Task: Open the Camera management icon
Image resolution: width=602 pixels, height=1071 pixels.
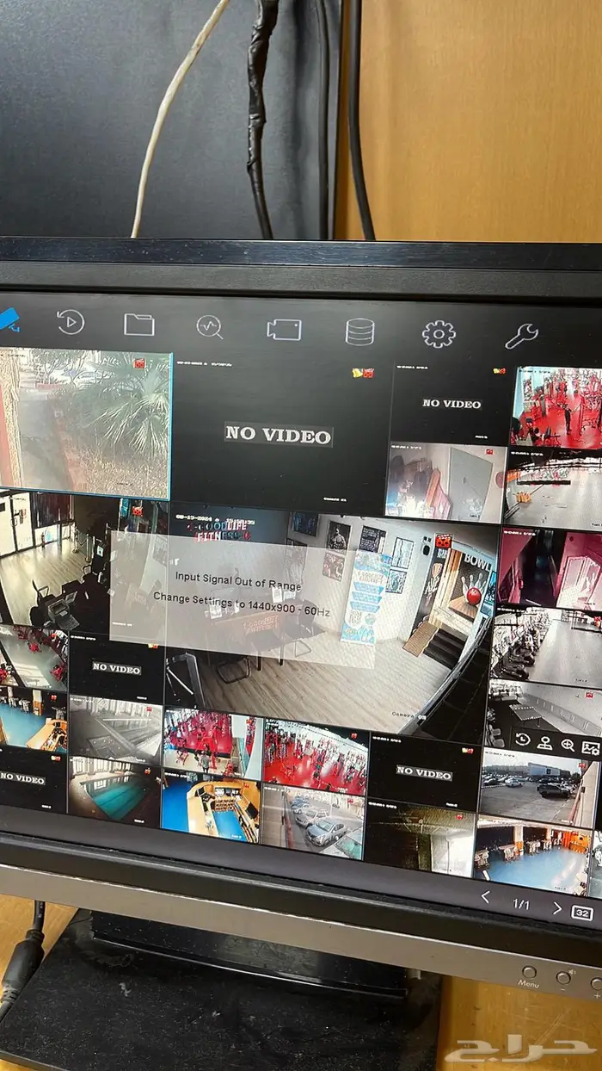Action: 284,330
